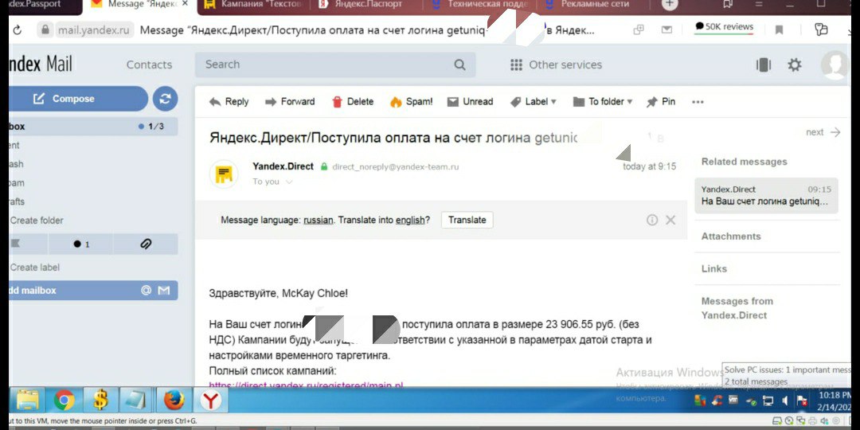Expand the 'To you' recipient details

pos(272,182)
